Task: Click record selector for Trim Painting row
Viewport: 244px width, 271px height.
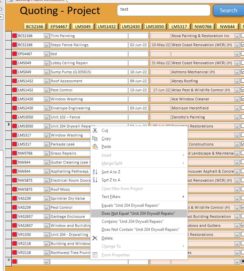Action: [8, 36]
